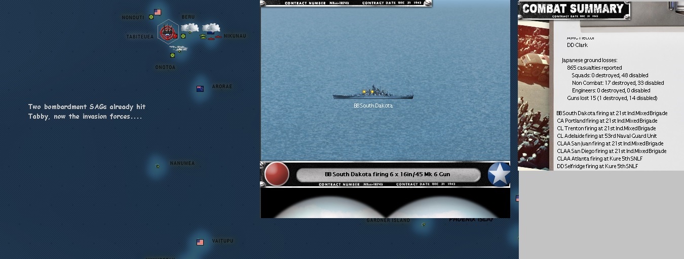
Task: Click the NONOUTI island label
Action: tap(133, 18)
